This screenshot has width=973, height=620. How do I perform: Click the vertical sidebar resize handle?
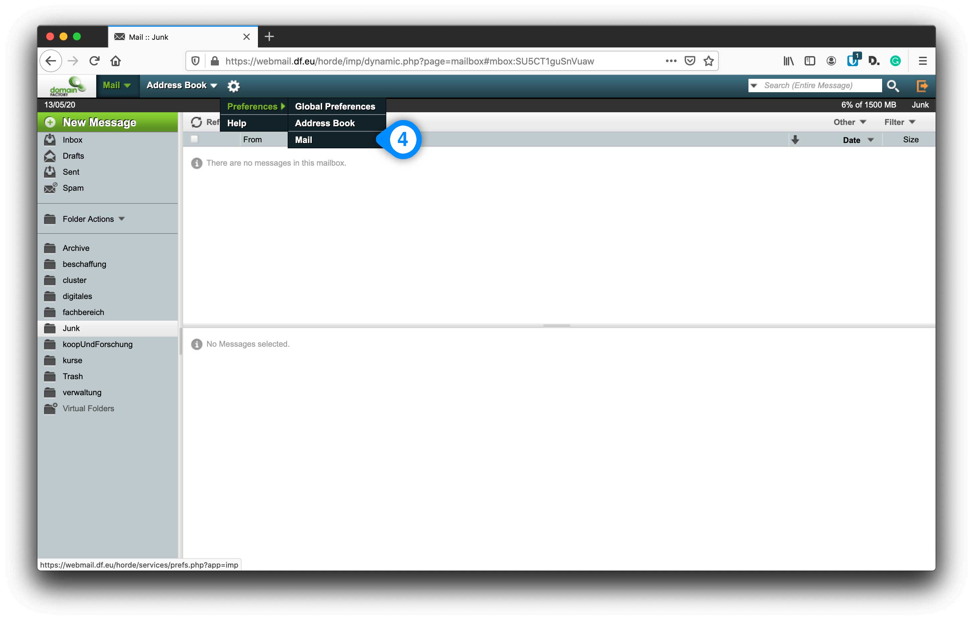181,341
